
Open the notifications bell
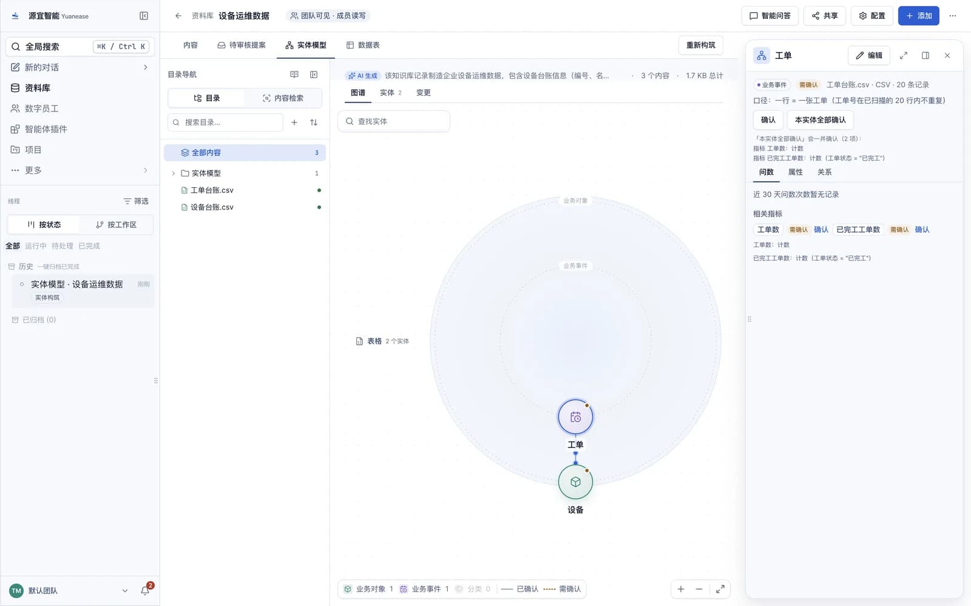pyautogui.click(x=146, y=590)
